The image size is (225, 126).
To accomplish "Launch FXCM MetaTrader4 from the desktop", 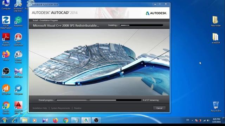I will tap(6, 22).
